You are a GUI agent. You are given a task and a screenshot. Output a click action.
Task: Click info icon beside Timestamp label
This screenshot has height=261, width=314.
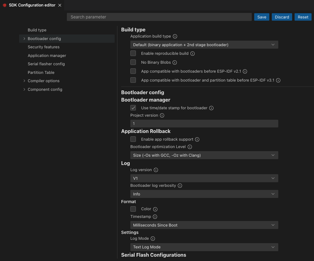[155, 217]
